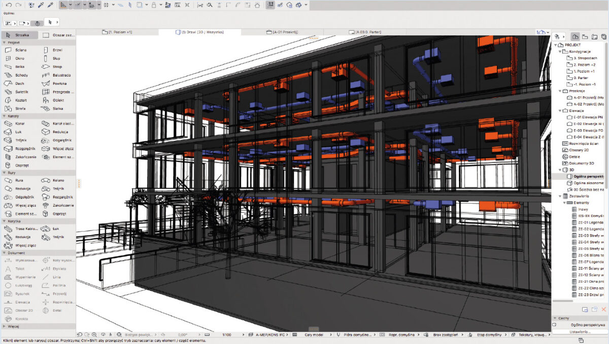Open the A.03 0. Parter tab
This screenshot has width=609, height=344.
tap(365, 32)
